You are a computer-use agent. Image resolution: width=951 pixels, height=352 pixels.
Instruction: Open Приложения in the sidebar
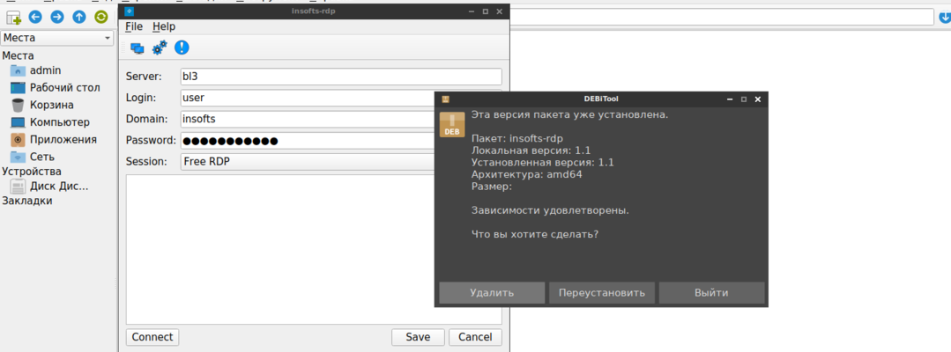point(54,139)
